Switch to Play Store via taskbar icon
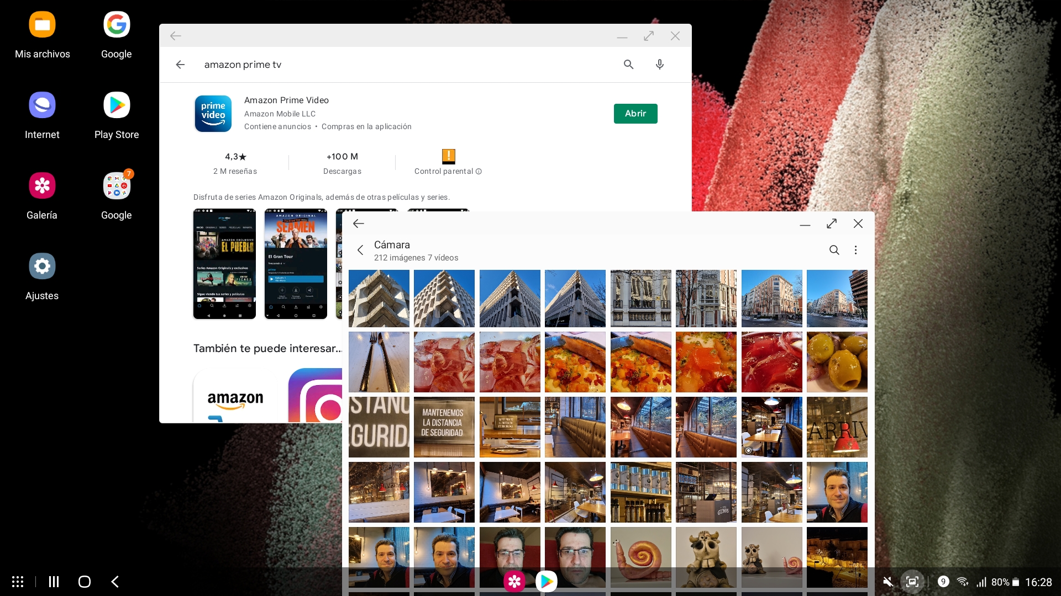 pyautogui.click(x=547, y=581)
